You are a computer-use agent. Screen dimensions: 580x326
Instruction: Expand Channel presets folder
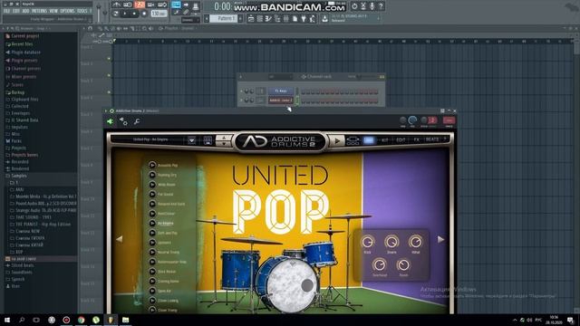click(x=26, y=69)
